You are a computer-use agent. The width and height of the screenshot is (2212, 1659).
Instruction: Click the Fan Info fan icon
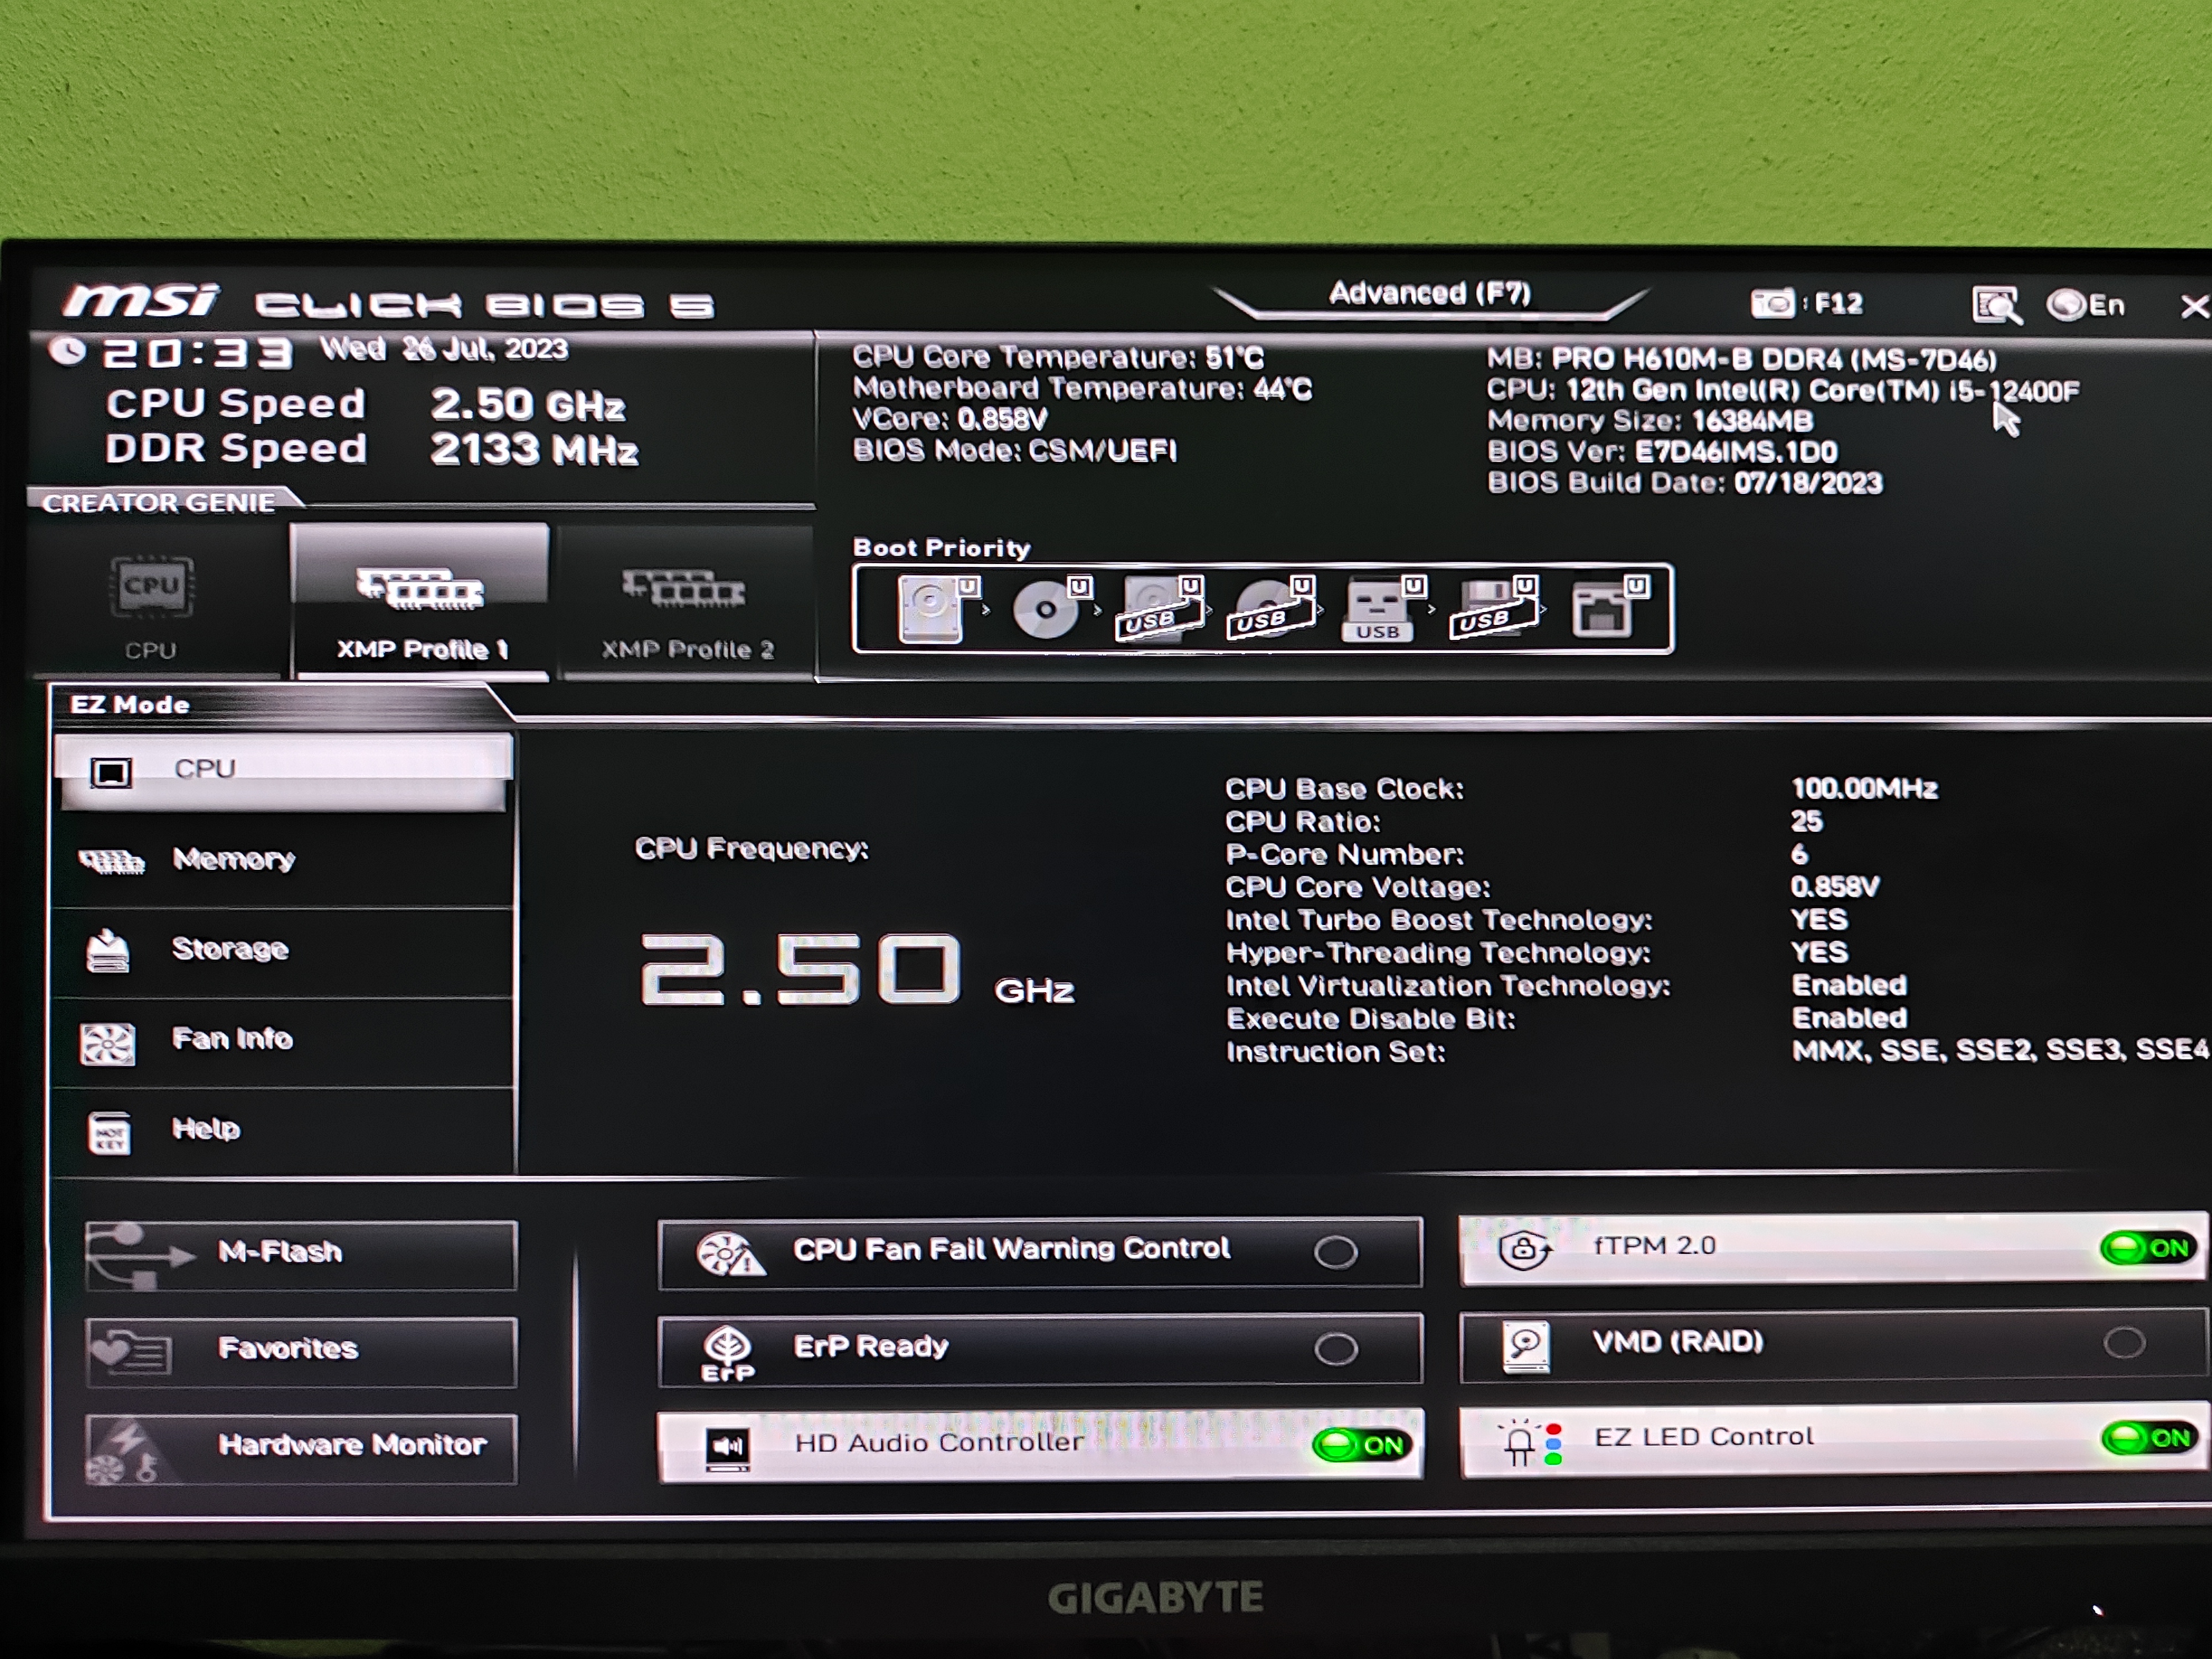tap(107, 1044)
